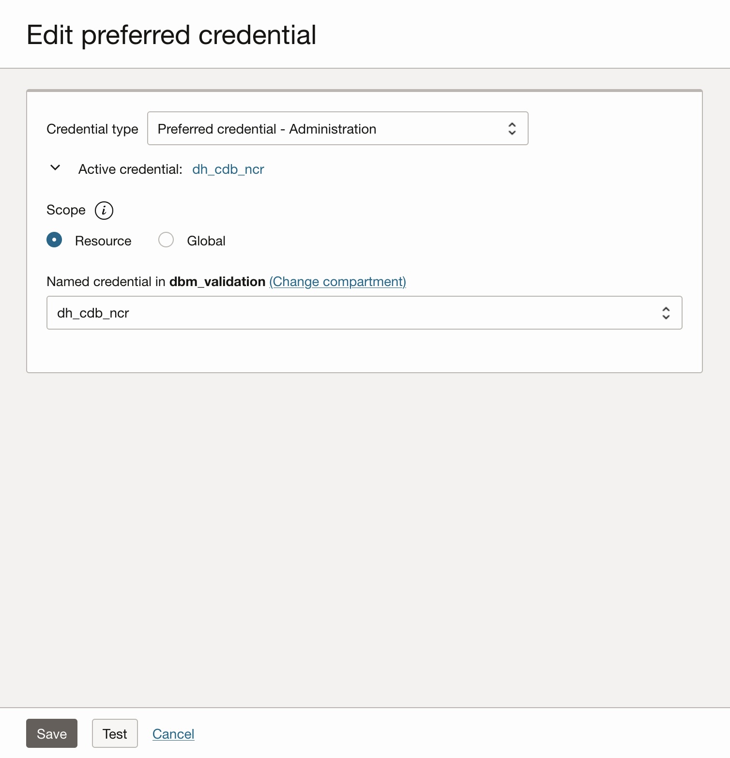Open the Preferred credential - Administration dropdown
Screen dimensions: 730x758
pyautogui.click(x=337, y=129)
